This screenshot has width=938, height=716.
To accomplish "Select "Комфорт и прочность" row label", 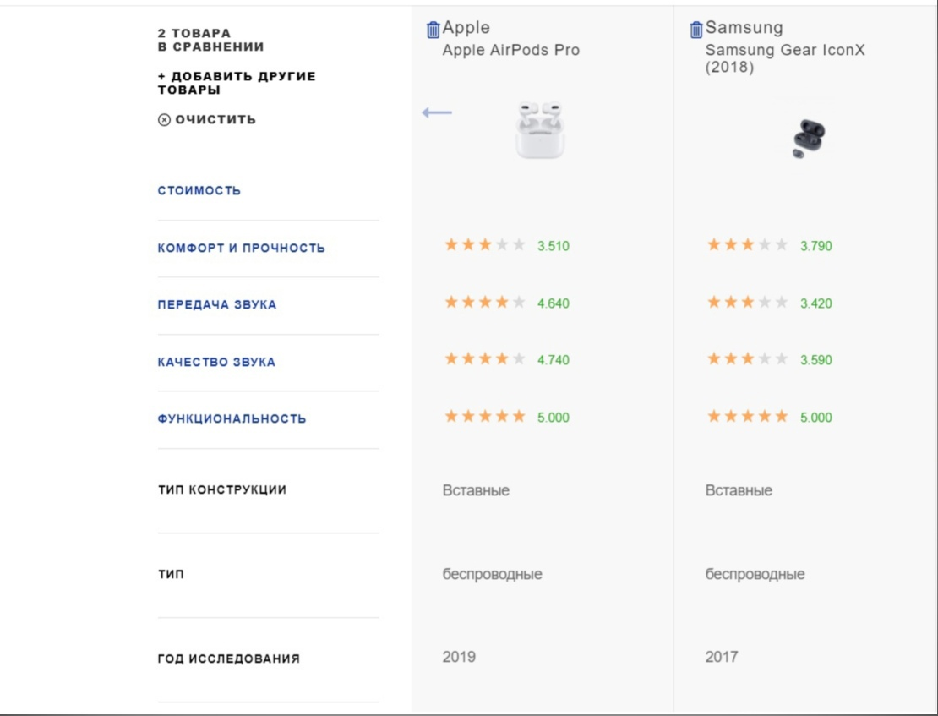I will [241, 249].
